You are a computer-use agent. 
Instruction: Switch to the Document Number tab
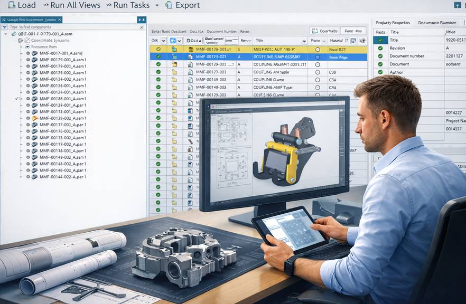pyautogui.click(x=437, y=23)
